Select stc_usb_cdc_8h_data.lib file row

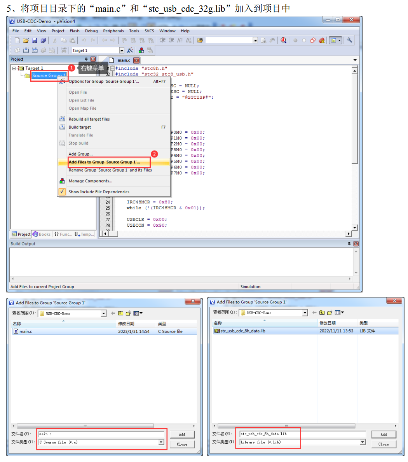[x=305, y=331]
